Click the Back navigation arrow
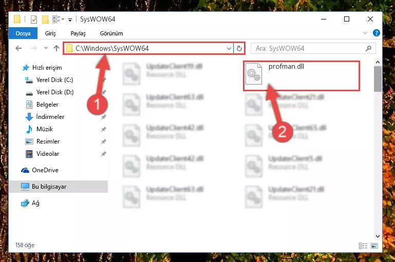 click(x=18, y=48)
